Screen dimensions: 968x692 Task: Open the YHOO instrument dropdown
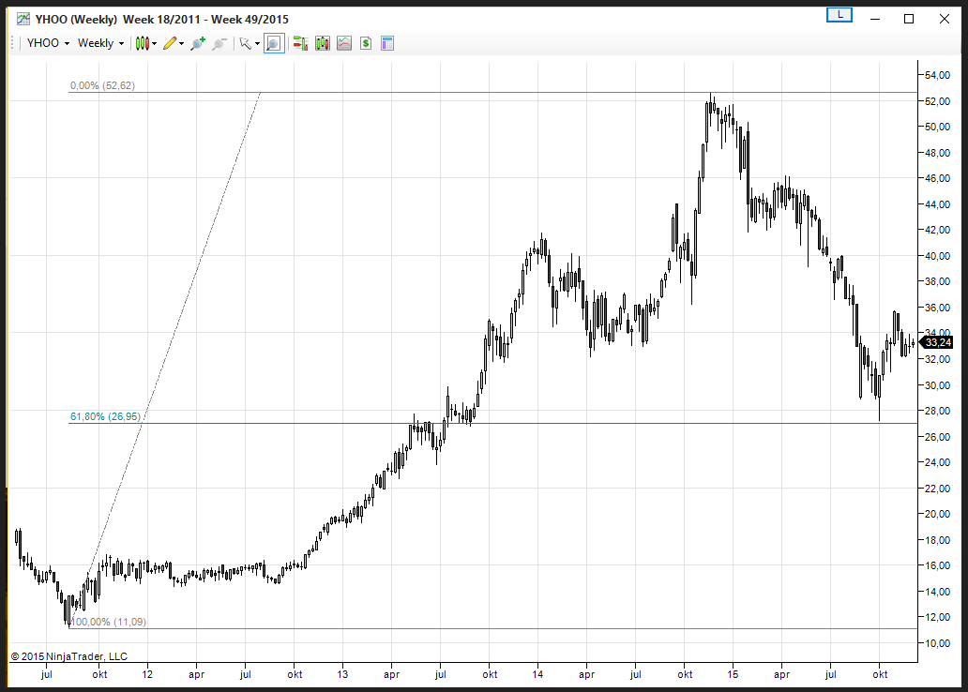[47, 43]
